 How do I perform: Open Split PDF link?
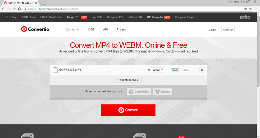97,17
